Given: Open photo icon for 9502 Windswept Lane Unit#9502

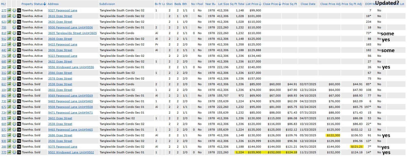Looking at the screenshot, I should point(9,152).
